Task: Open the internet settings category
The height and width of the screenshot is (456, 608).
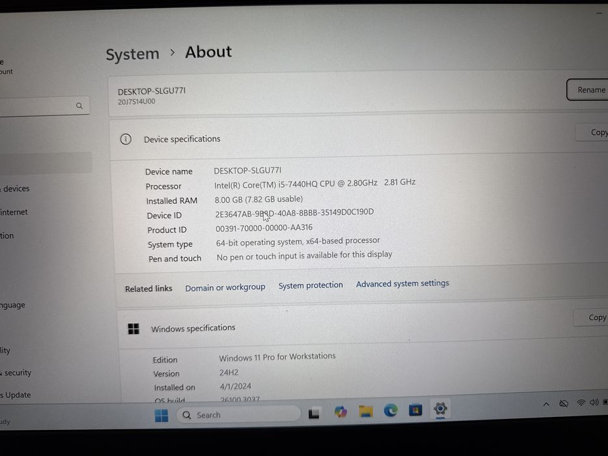Action: [x=14, y=212]
